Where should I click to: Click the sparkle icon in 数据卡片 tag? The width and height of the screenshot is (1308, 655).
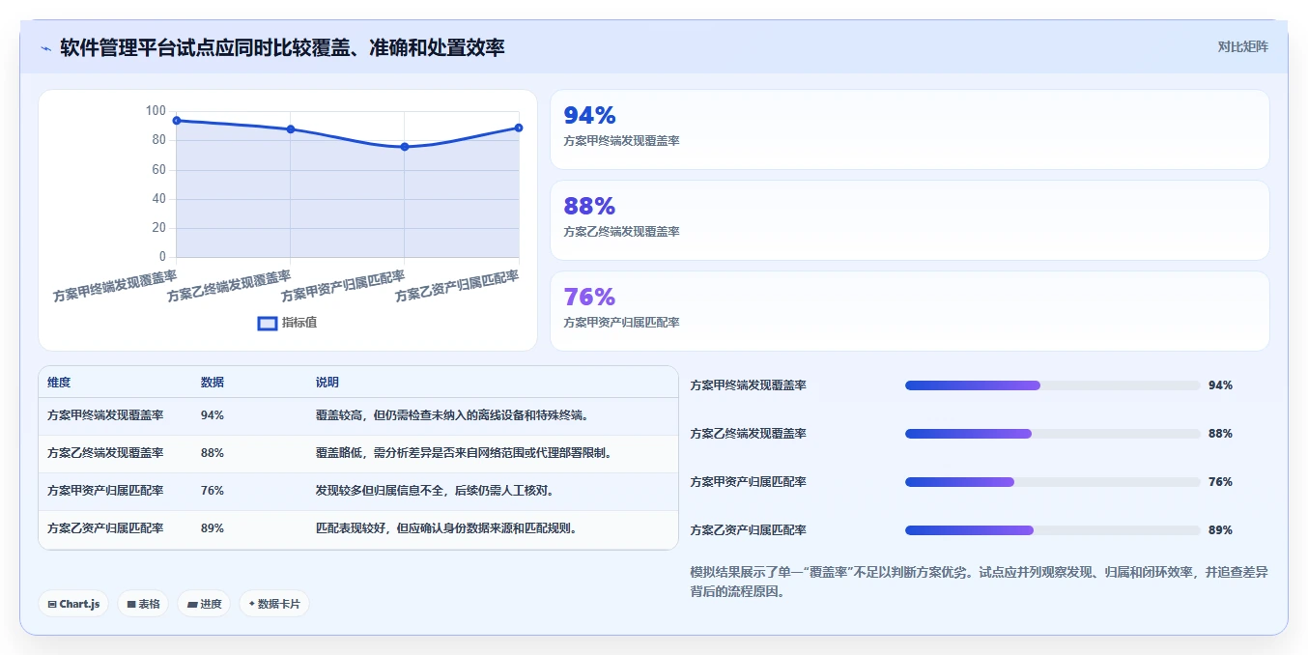(252, 604)
